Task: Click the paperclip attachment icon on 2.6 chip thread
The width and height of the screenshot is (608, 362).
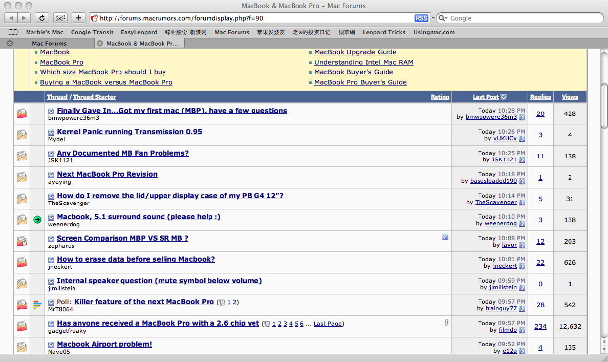Action: [446, 323]
